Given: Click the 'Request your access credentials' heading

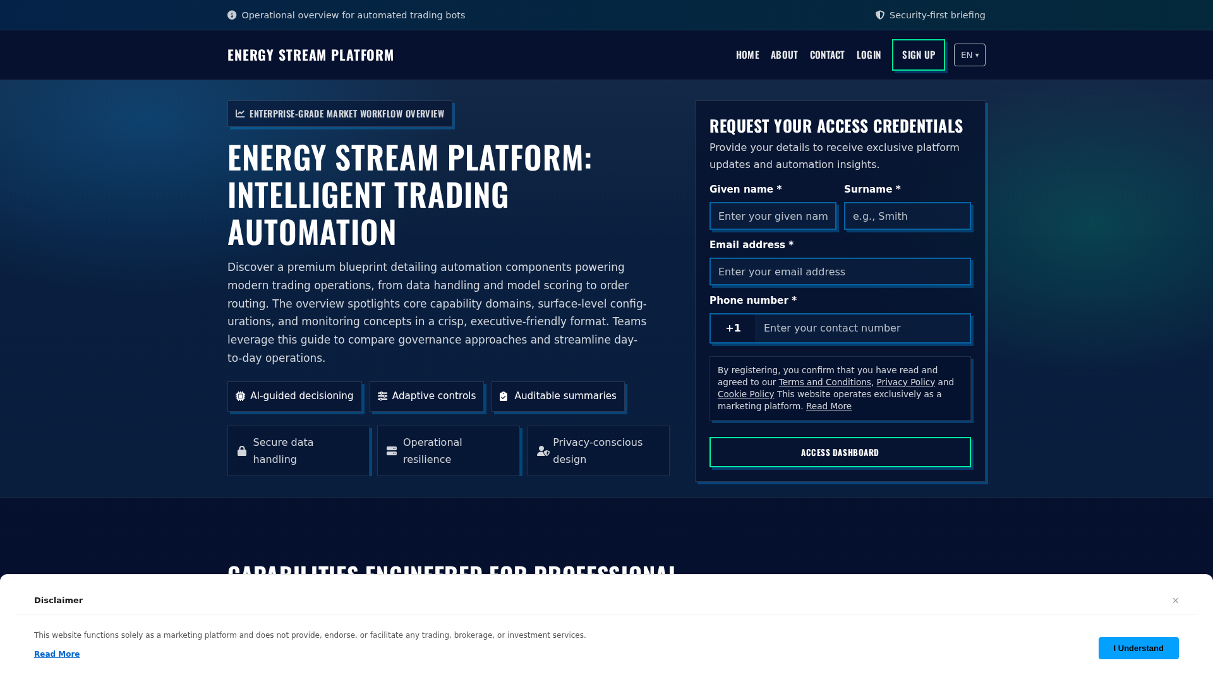Looking at the screenshot, I should (x=836, y=126).
